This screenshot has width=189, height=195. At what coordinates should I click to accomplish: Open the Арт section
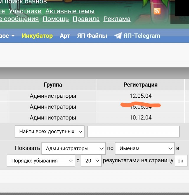pyautogui.click(x=65, y=36)
